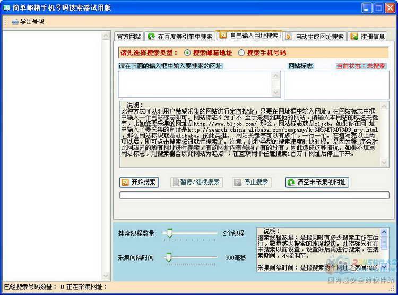The image size is (398, 295).
Task: Open the 官方网站 tab
Action: [129, 37]
